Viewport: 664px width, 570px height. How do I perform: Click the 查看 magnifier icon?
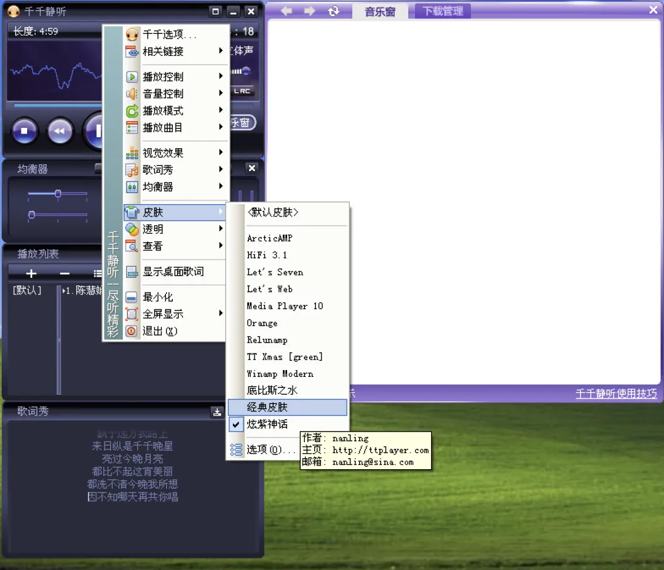(x=132, y=246)
